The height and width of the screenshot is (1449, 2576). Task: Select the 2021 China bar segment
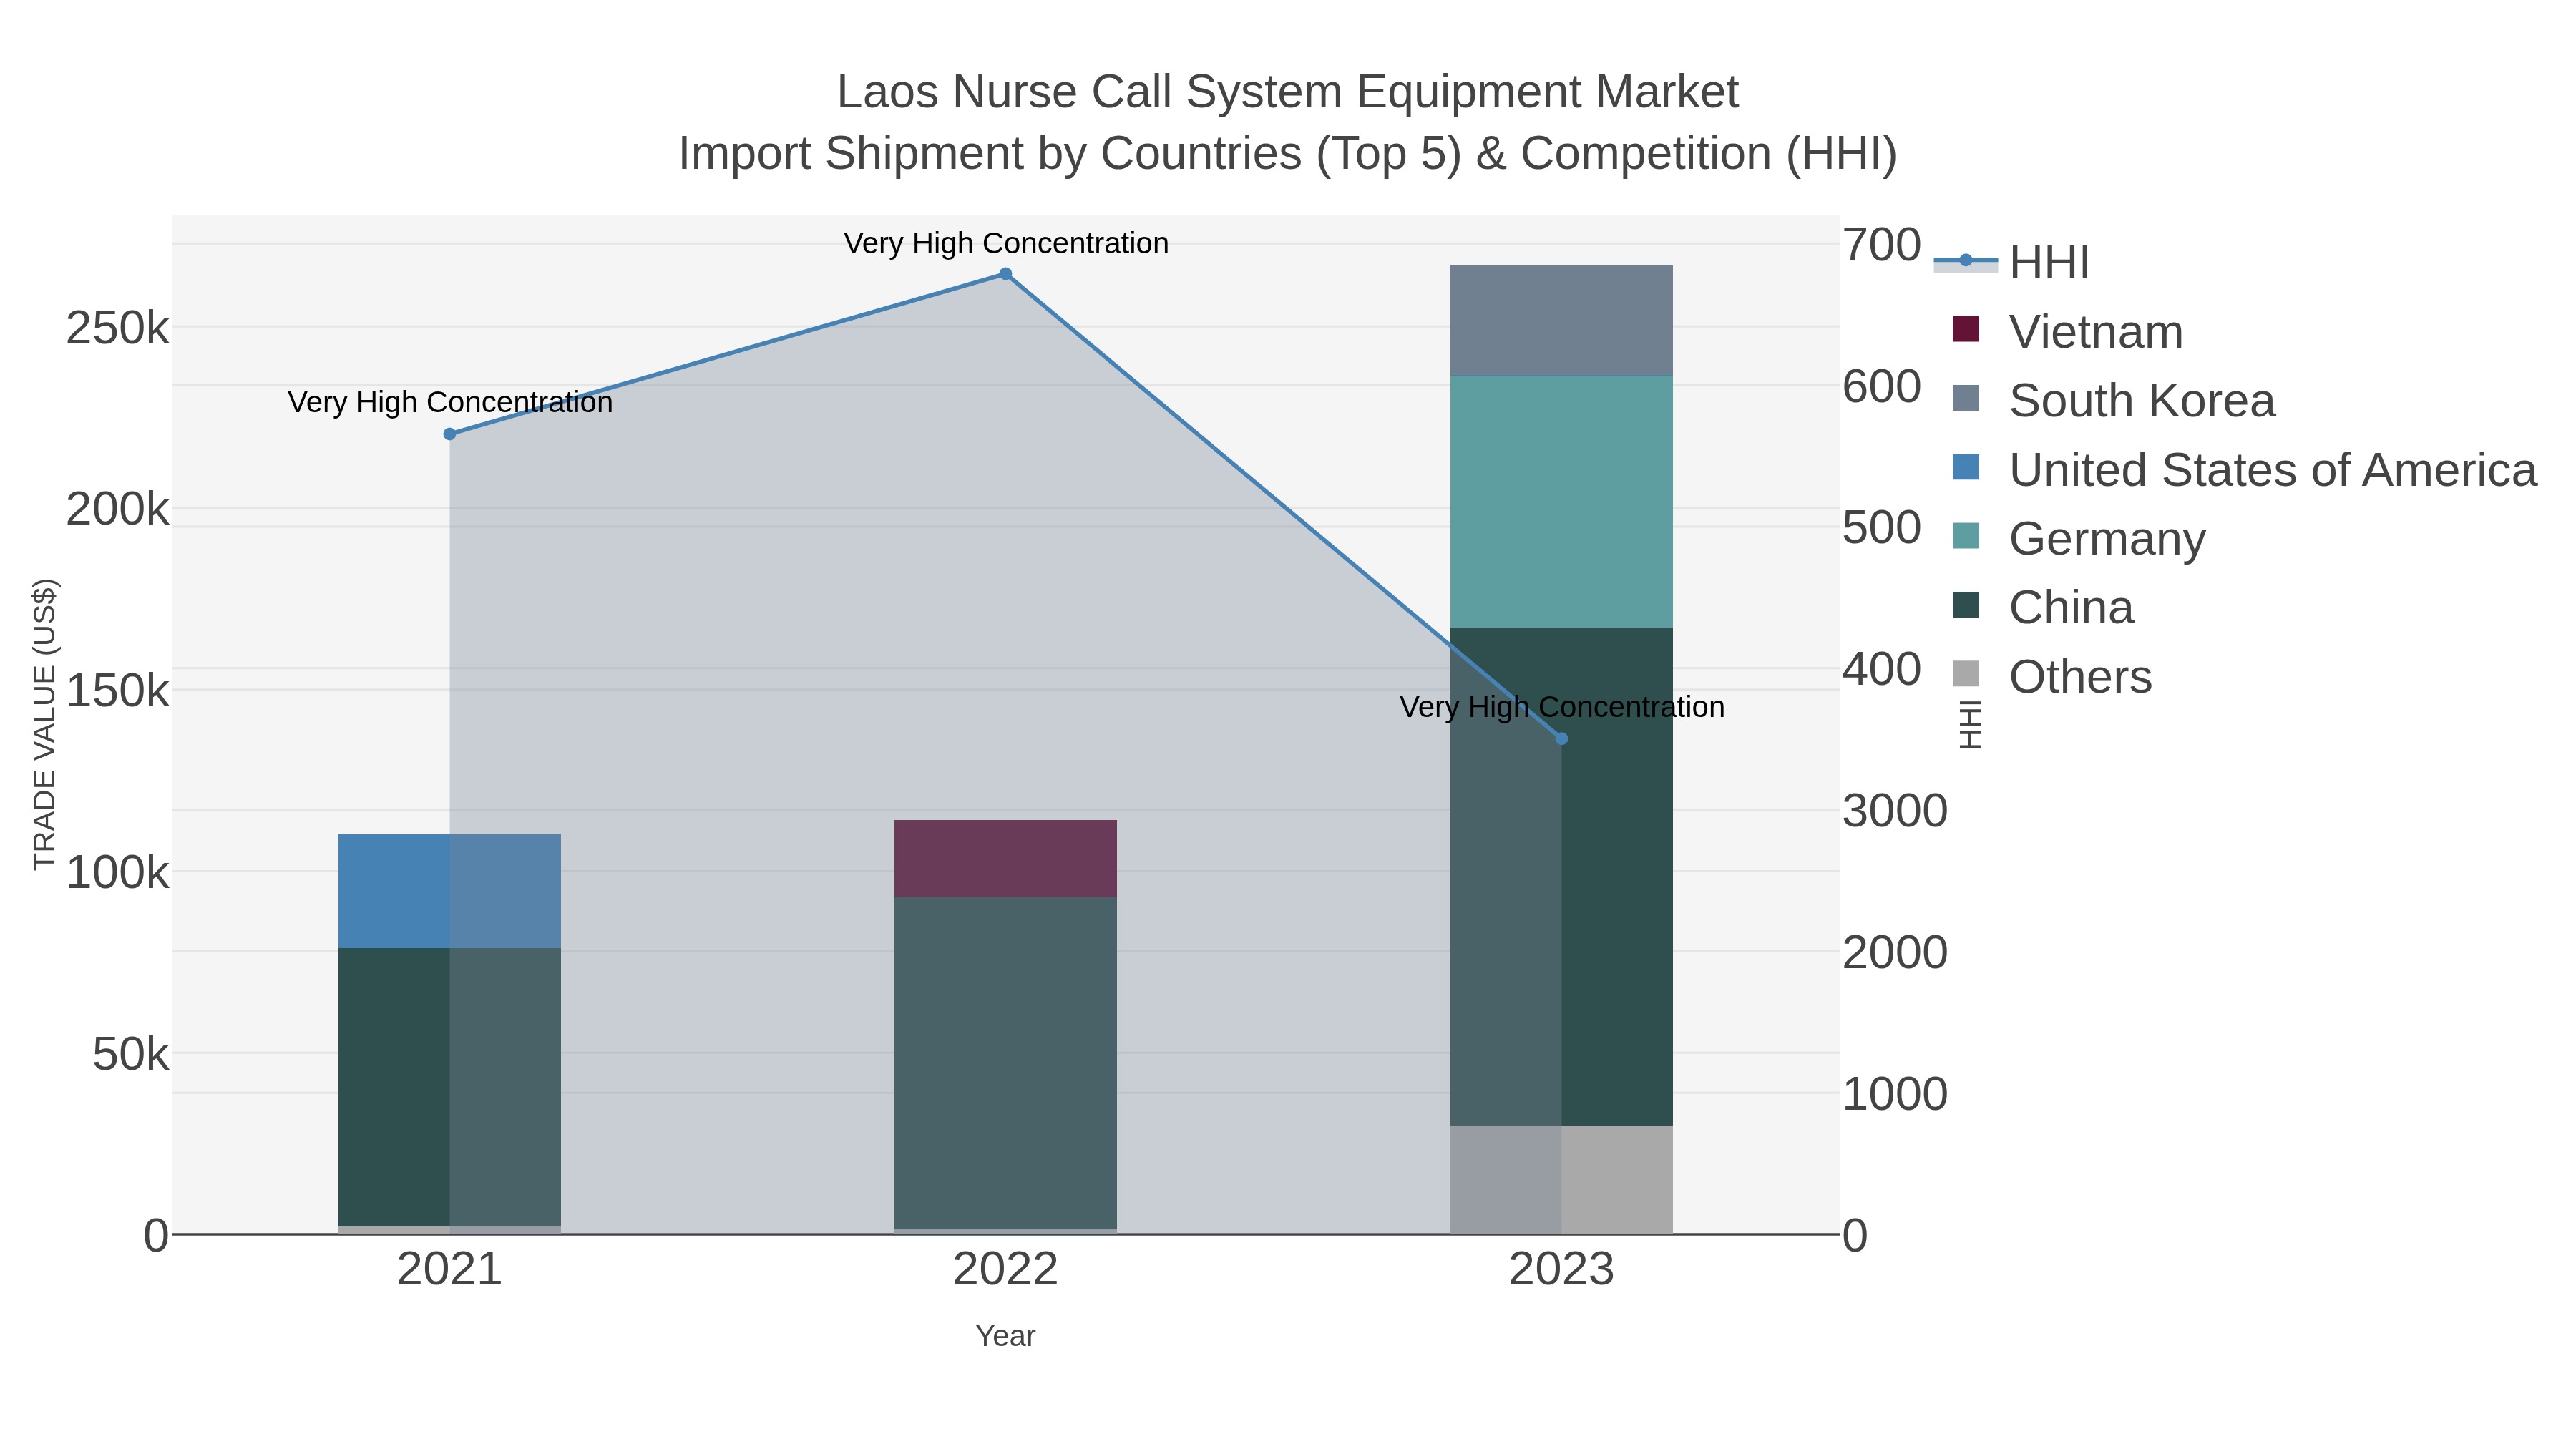pos(450,1087)
